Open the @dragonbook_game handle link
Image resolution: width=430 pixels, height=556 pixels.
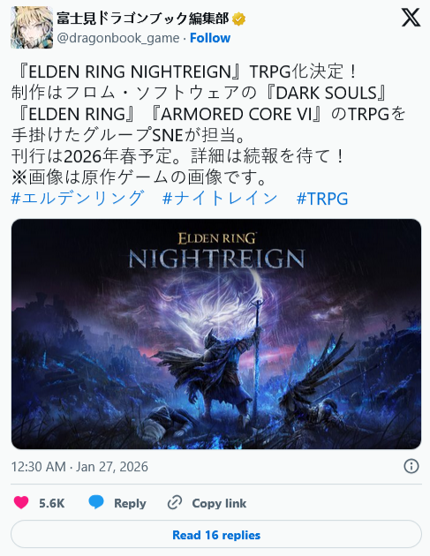tap(118, 38)
